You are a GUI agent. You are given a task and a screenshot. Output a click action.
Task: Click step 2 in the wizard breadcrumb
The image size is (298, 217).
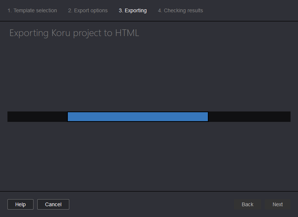[x=88, y=10]
